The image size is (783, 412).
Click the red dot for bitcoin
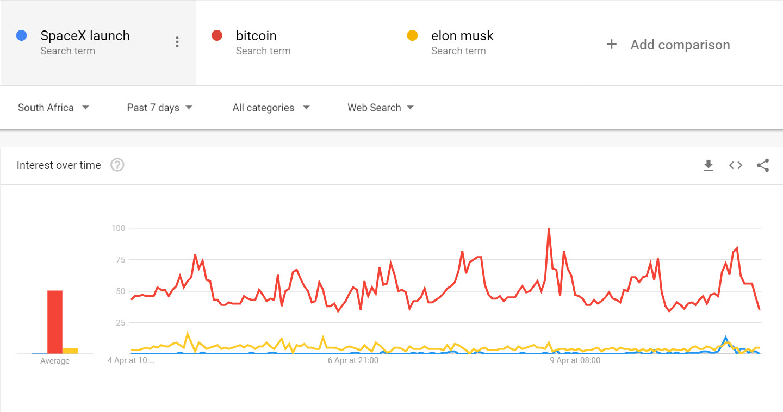[x=216, y=35]
